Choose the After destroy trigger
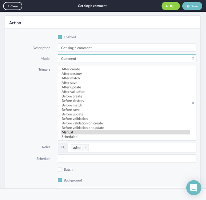Screen dimensions: 206x200 tap(72, 74)
